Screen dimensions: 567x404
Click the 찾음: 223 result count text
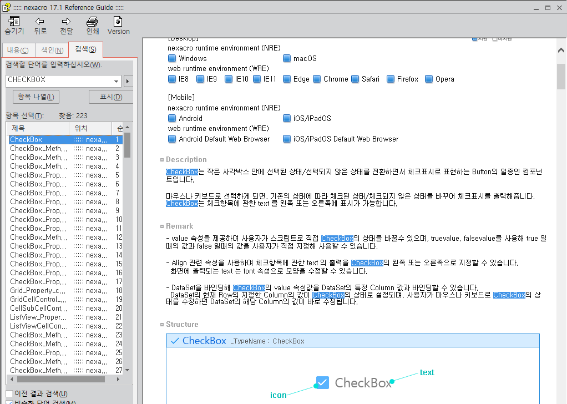[x=73, y=116]
